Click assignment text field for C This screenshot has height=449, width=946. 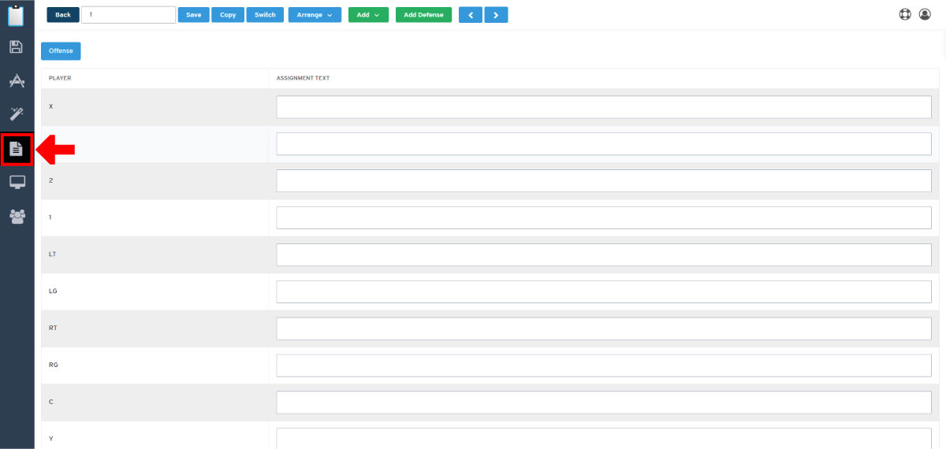(x=604, y=403)
